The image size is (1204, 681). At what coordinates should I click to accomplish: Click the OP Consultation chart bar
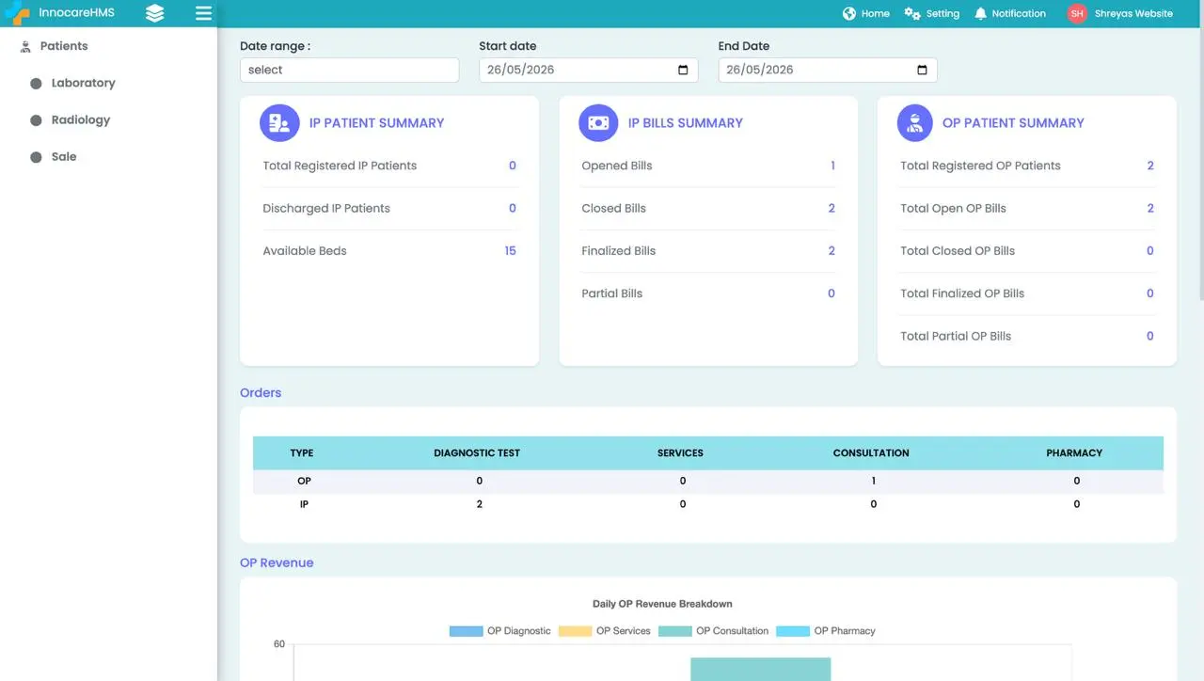[x=761, y=669]
